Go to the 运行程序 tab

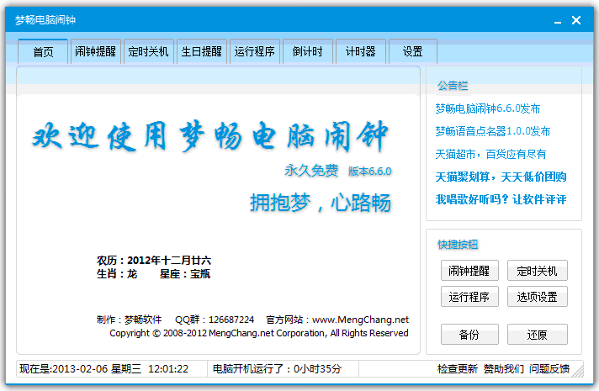[x=255, y=51]
